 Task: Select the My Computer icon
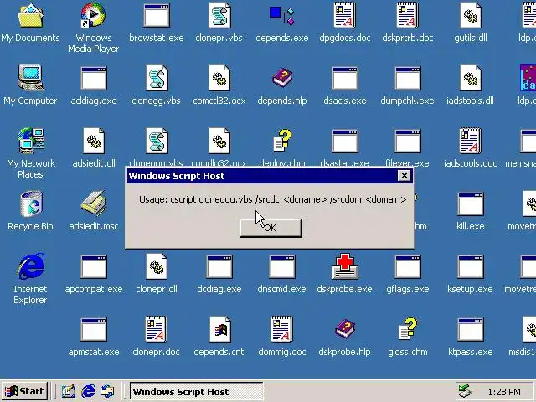pos(30,79)
